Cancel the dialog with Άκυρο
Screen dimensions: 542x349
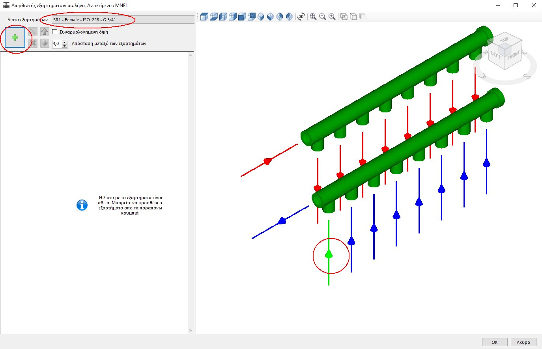(x=524, y=342)
